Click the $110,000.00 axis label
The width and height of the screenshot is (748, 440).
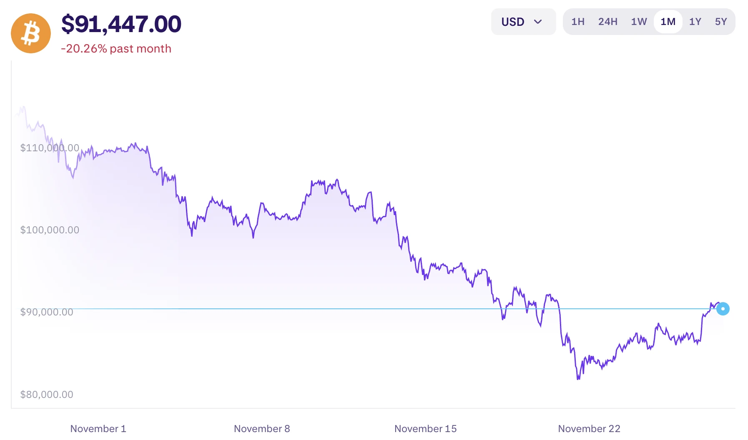coord(50,147)
